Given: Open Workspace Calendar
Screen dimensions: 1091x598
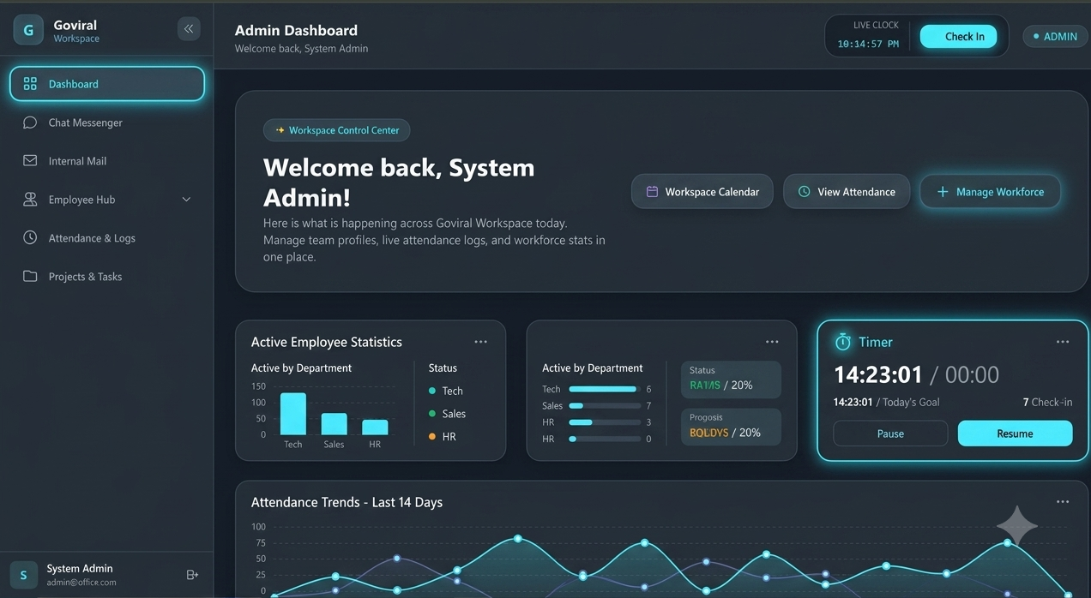Looking at the screenshot, I should click(702, 192).
